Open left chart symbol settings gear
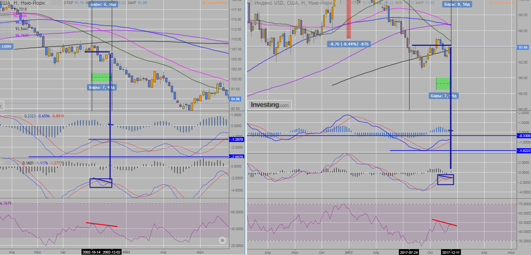This screenshot has height=255, width=531. [x=59, y=3]
